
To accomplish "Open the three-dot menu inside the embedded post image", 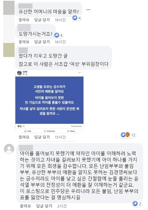I will point(80,73).
